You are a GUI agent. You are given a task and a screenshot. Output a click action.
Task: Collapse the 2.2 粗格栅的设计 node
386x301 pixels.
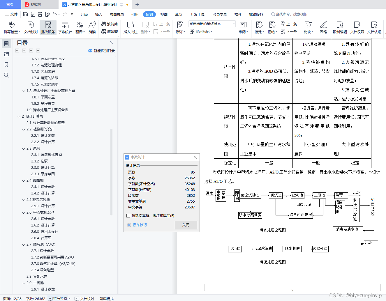coord(24,130)
